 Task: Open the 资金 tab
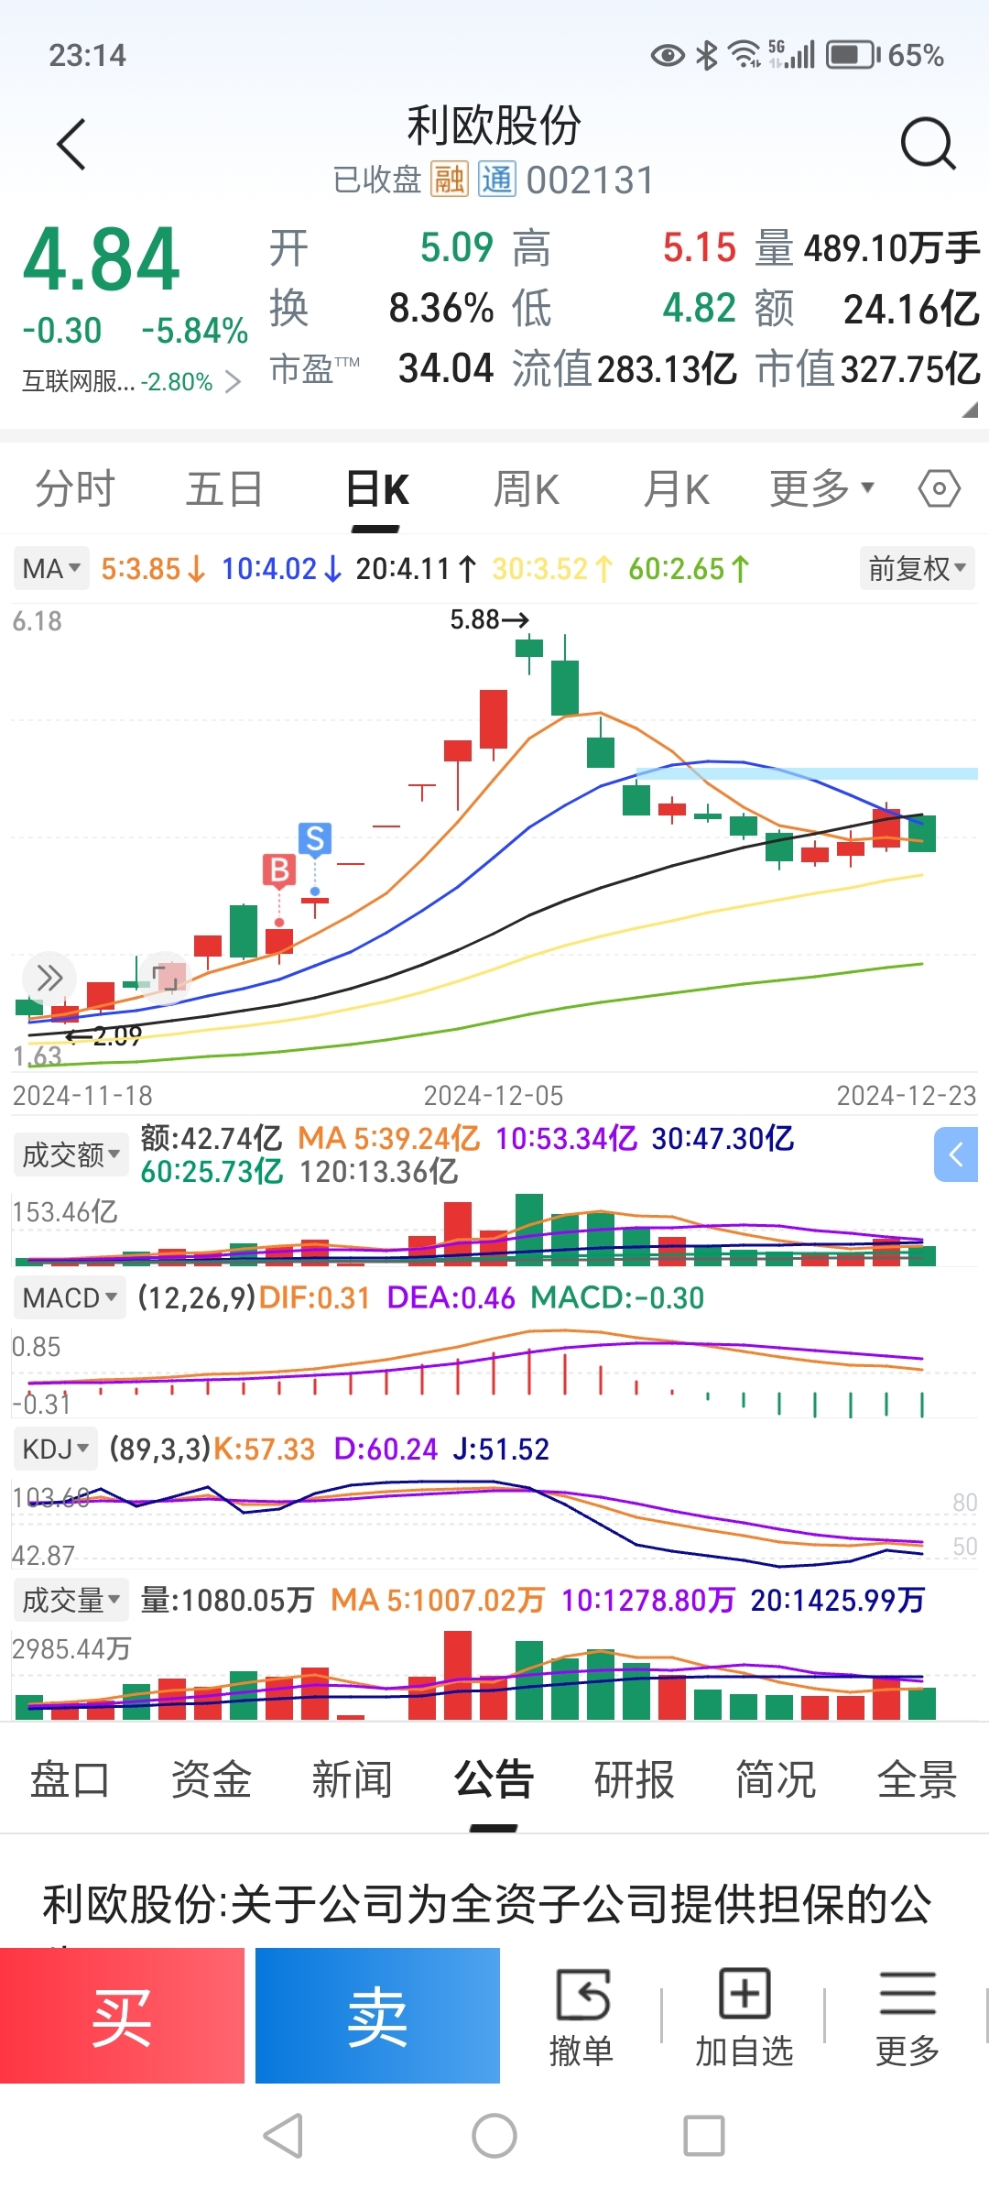click(212, 1779)
